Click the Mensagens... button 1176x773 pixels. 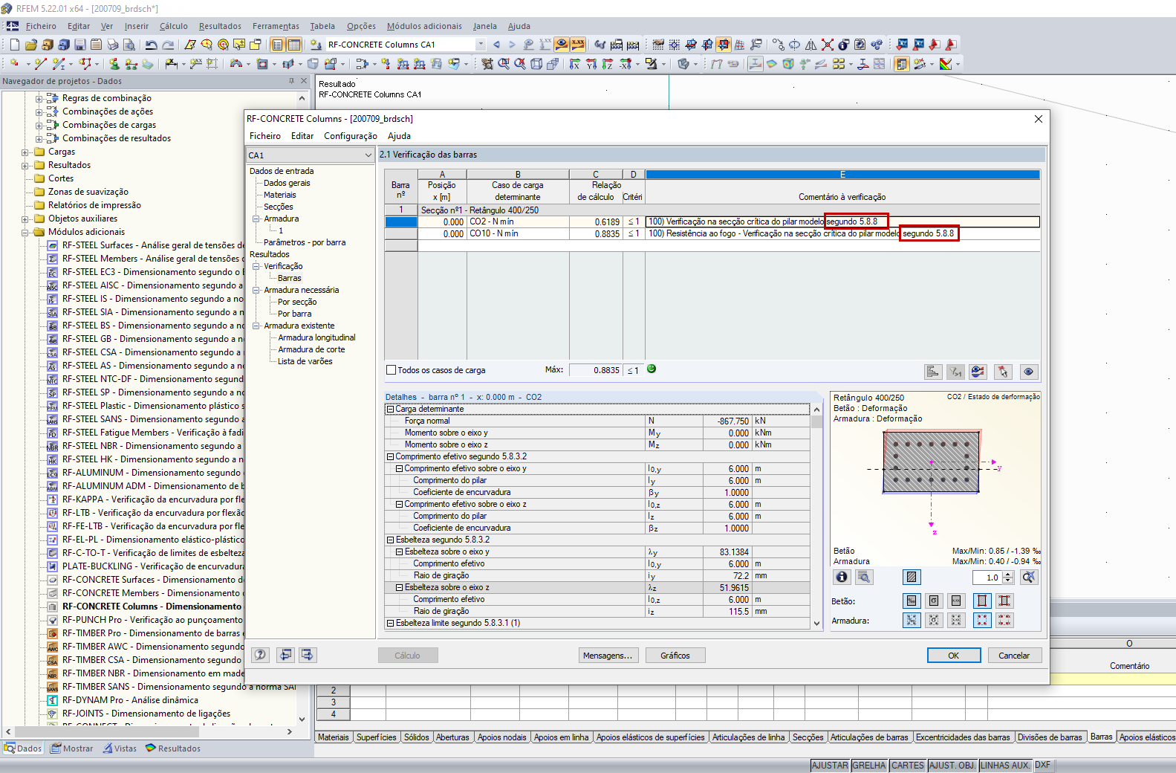[608, 656]
